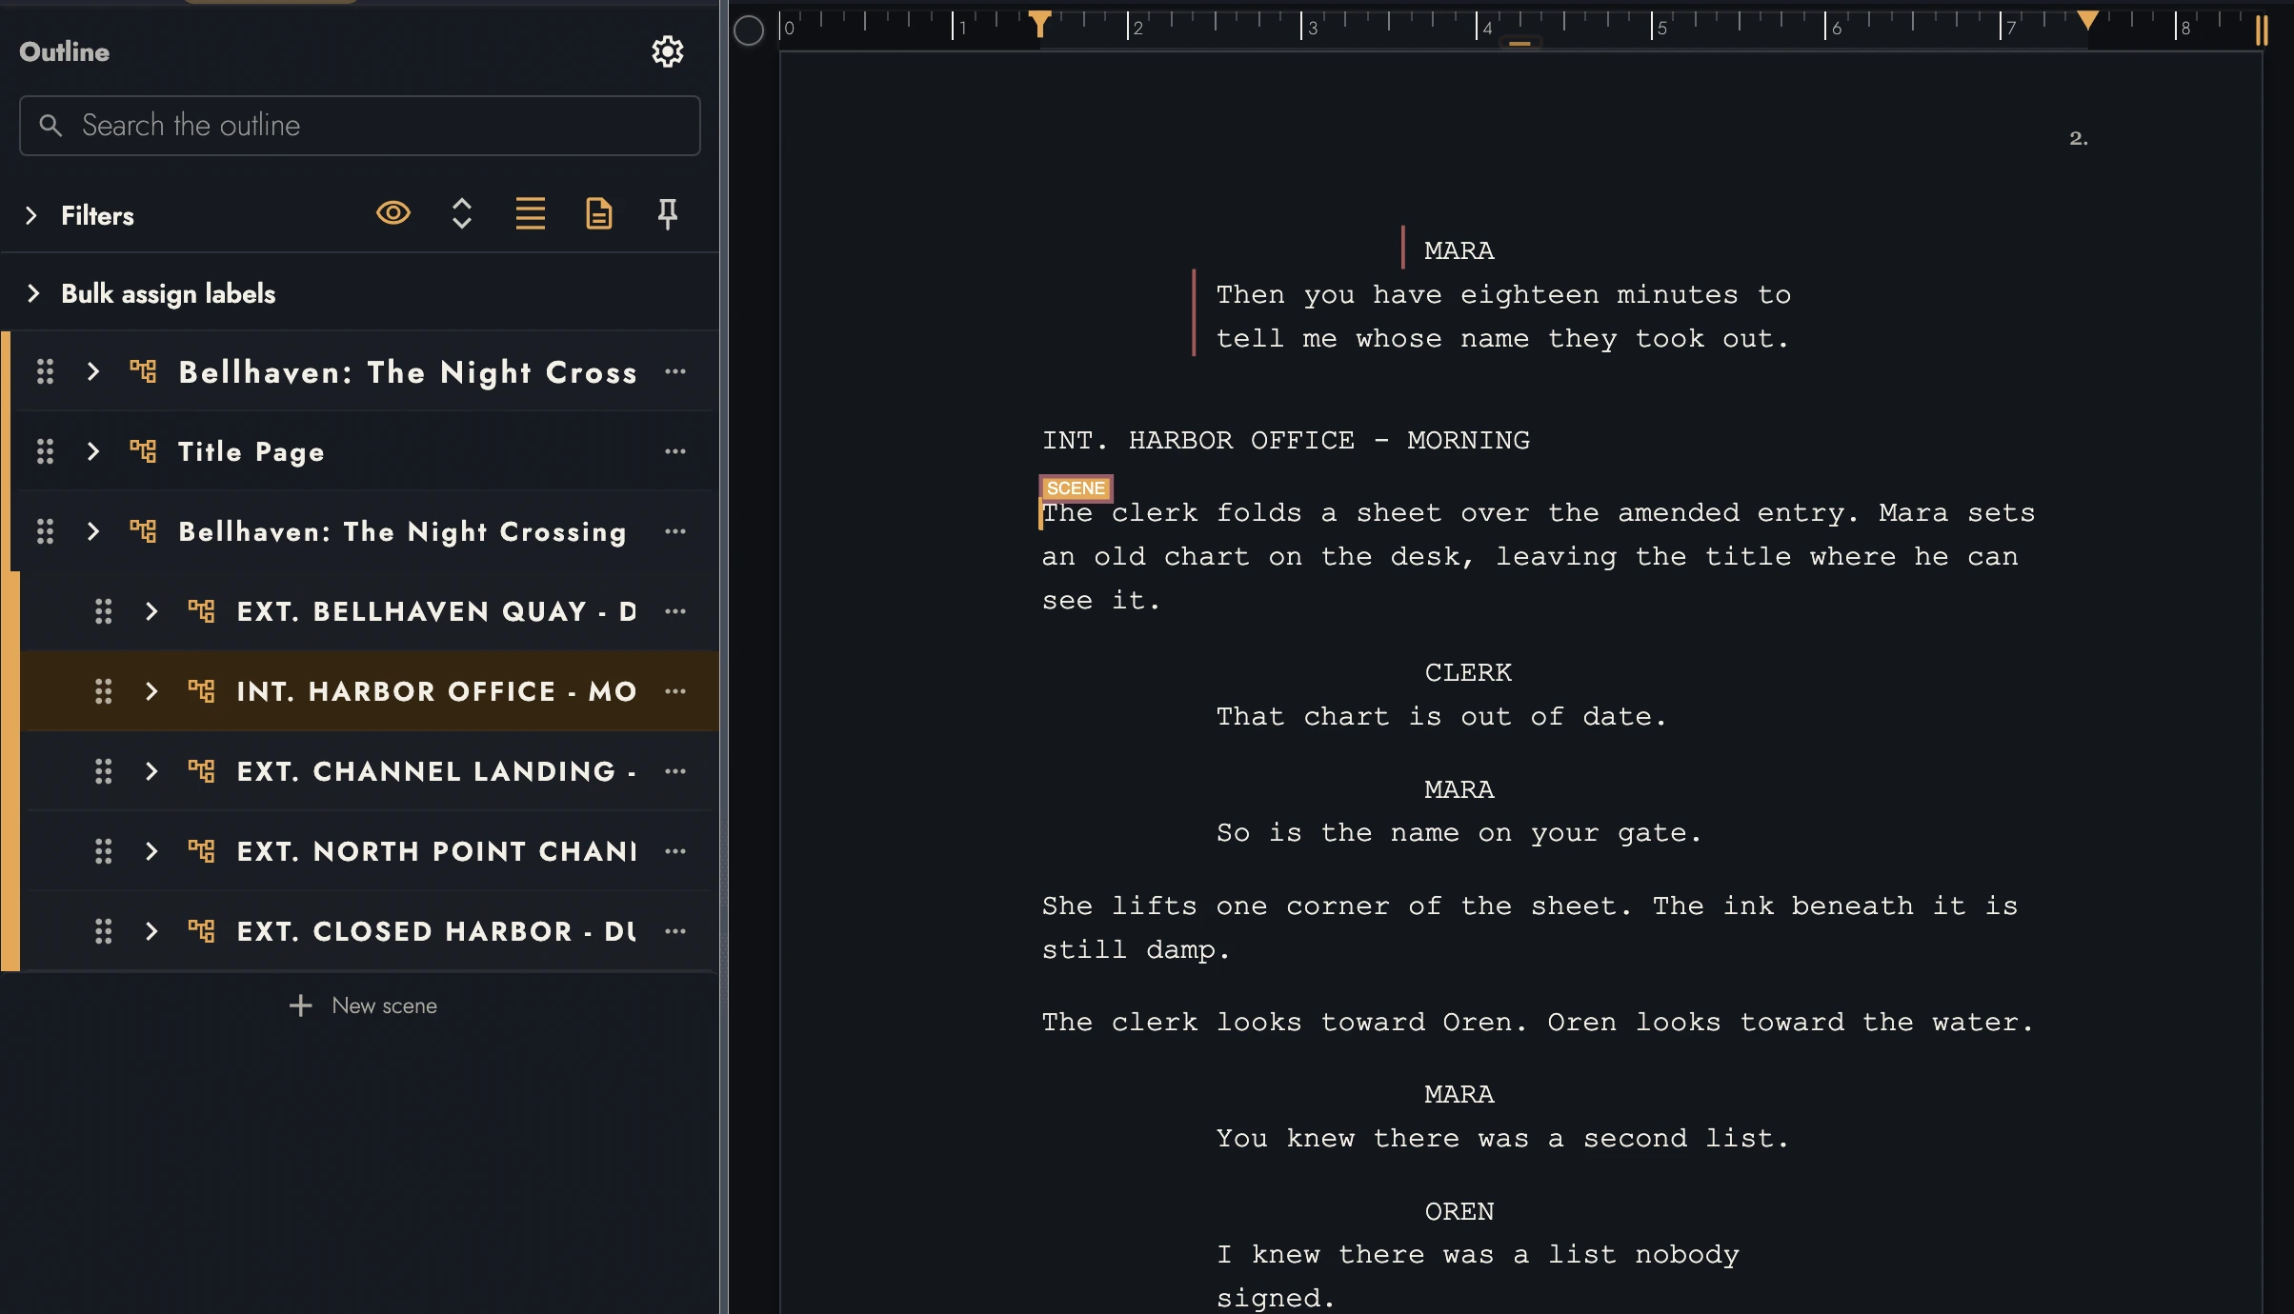
Task: Click structure icon of EXT. CHANNEL LANDING
Action: pos(201,771)
